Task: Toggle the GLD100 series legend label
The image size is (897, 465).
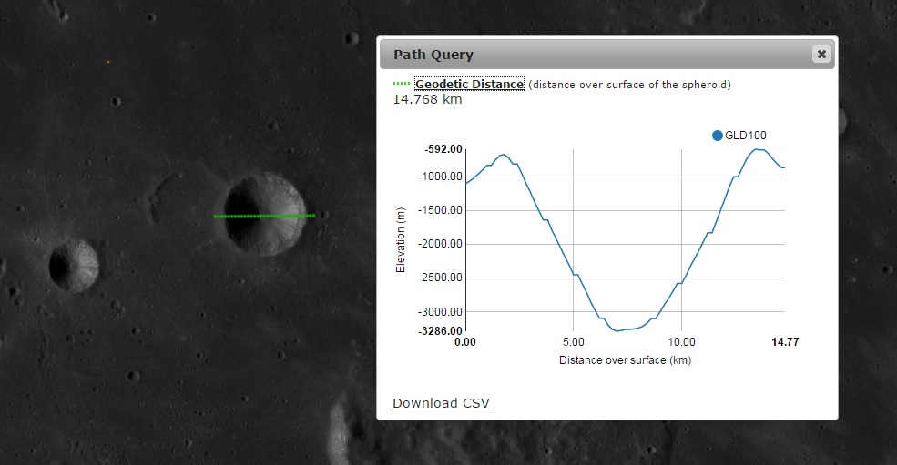Action: (x=745, y=136)
